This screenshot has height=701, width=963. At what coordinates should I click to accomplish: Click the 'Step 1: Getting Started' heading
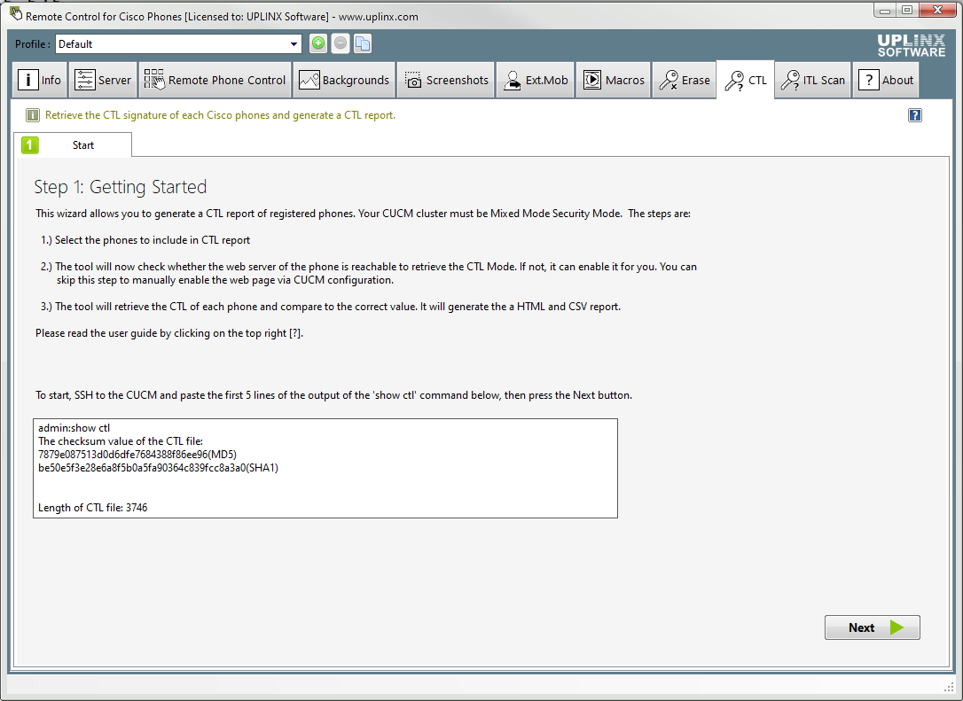click(121, 187)
